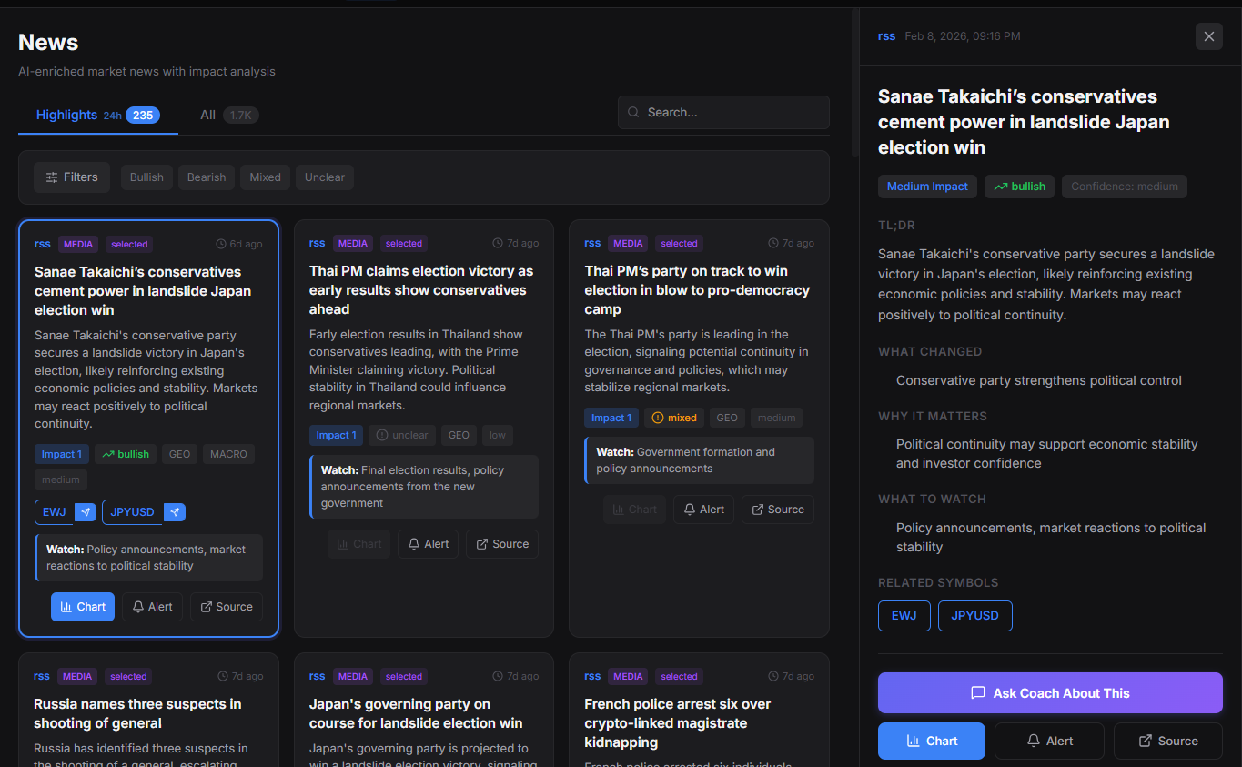Toggle the Bearish sentiment filter
The image size is (1242, 767).
207,177
